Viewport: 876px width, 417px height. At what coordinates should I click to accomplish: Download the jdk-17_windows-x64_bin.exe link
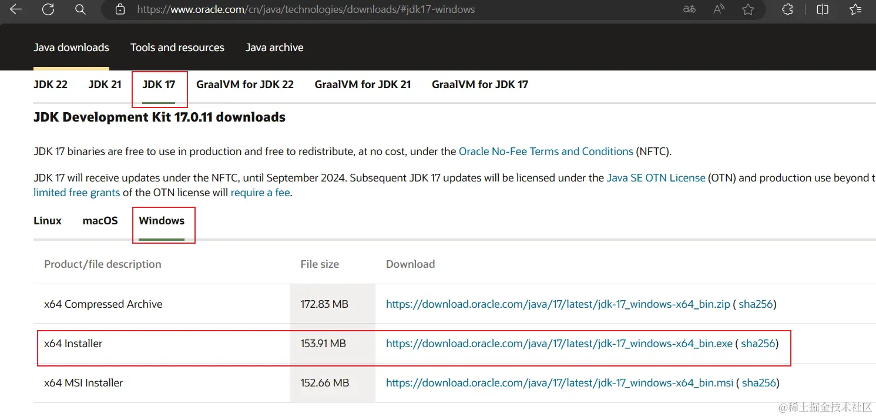coord(559,344)
